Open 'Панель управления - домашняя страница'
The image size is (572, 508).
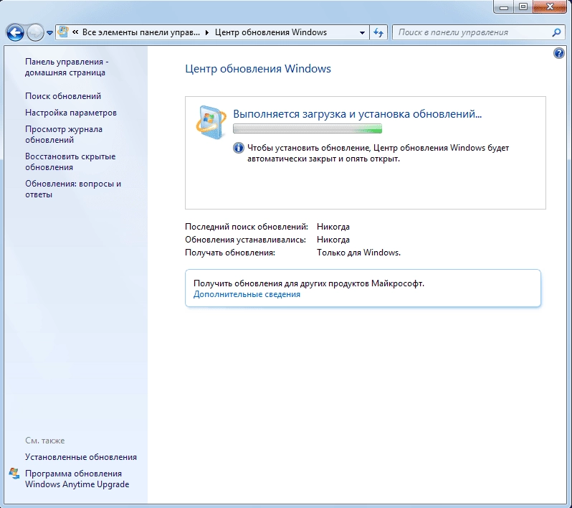point(67,67)
